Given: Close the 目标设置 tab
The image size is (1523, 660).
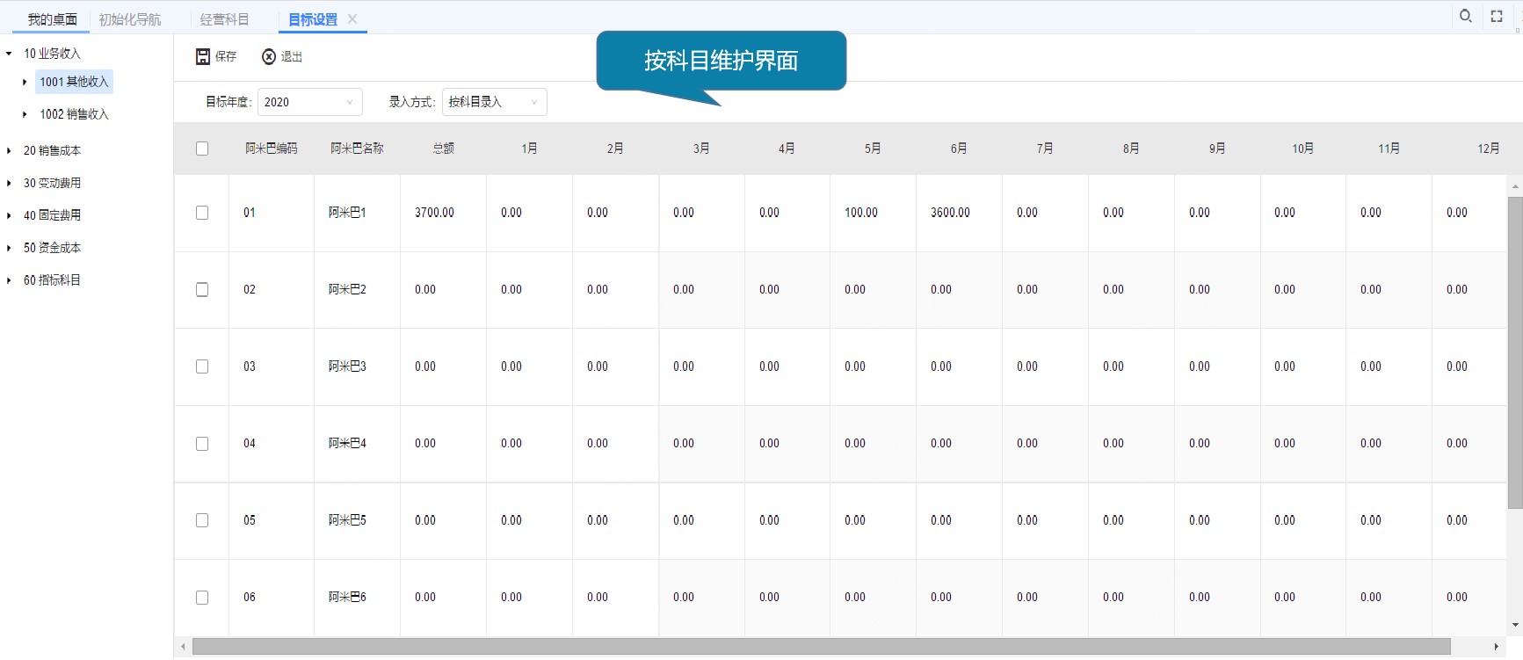Looking at the screenshot, I should point(352,18).
